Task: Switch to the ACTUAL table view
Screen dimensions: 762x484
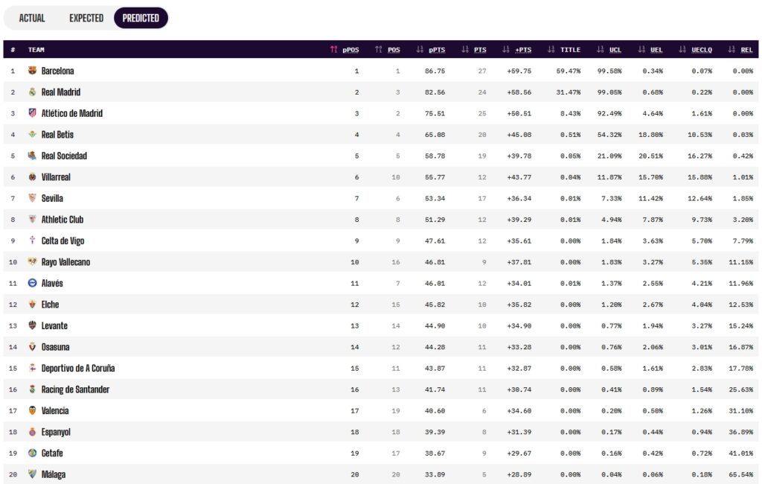Action: click(x=32, y=18)
